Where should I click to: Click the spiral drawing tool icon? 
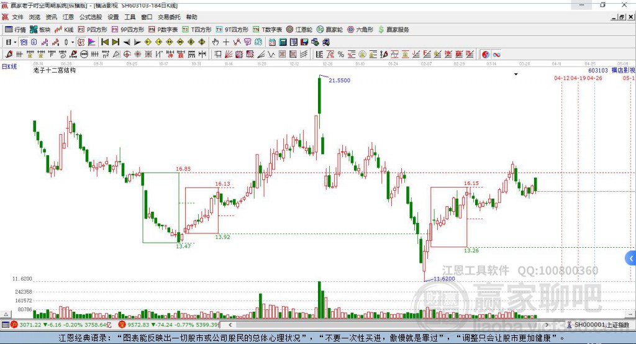[63, 55]
